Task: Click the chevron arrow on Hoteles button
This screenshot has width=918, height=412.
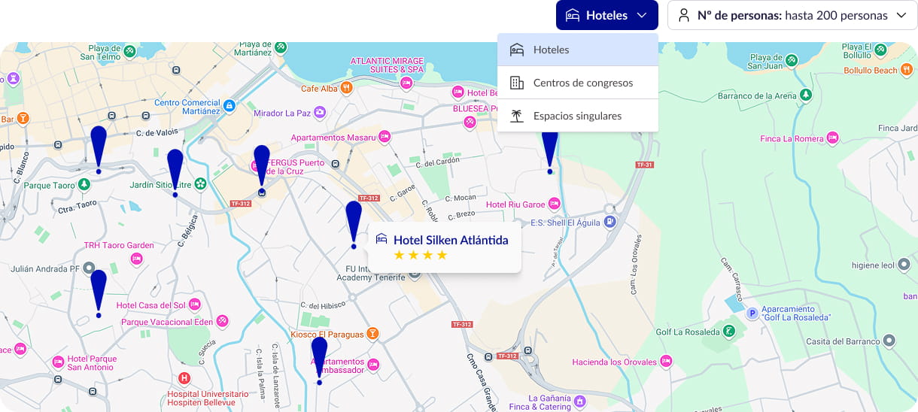Action: pos(642,16)
